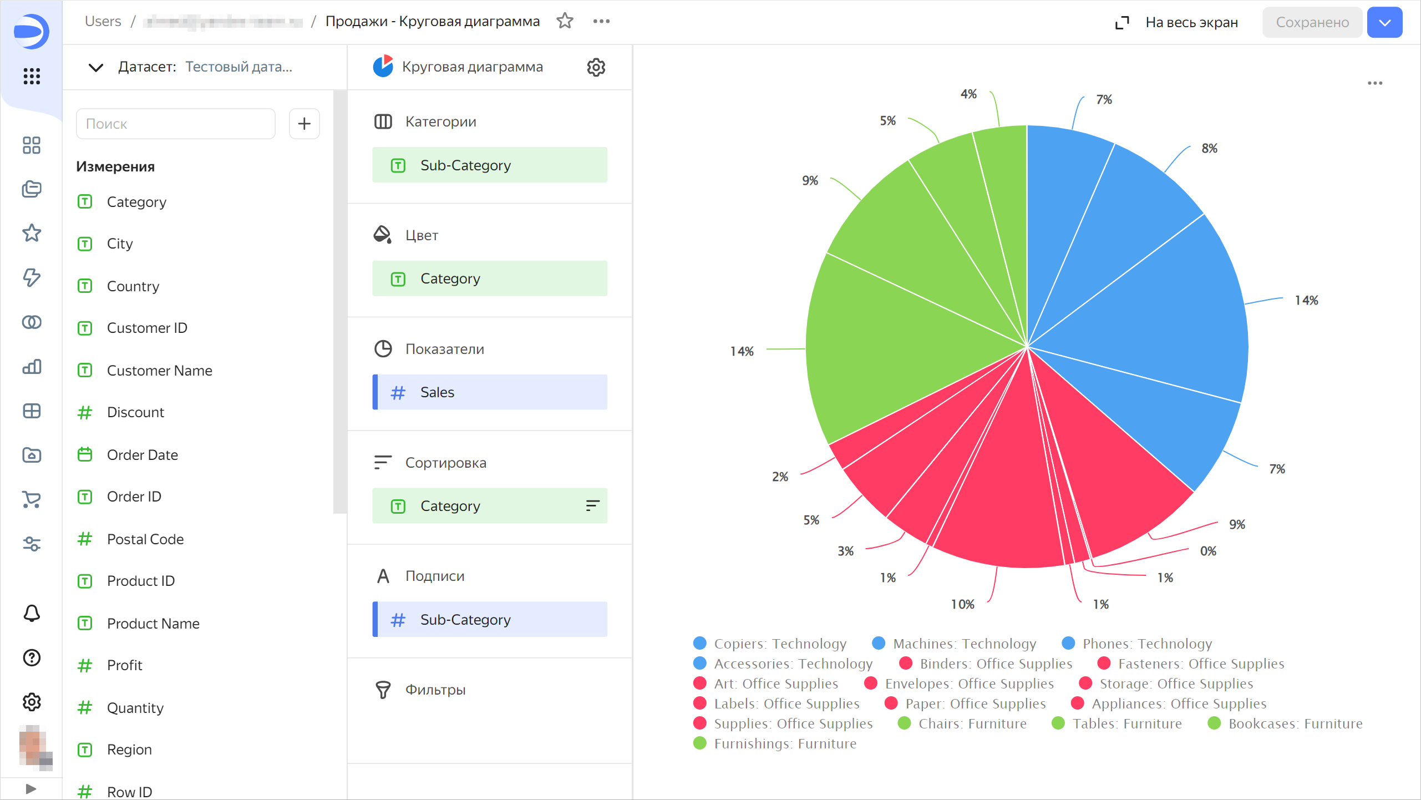This screenshot has height=800, width=1421.
Task: Click the Поиск field search box
Action: (x=175, y=123)
